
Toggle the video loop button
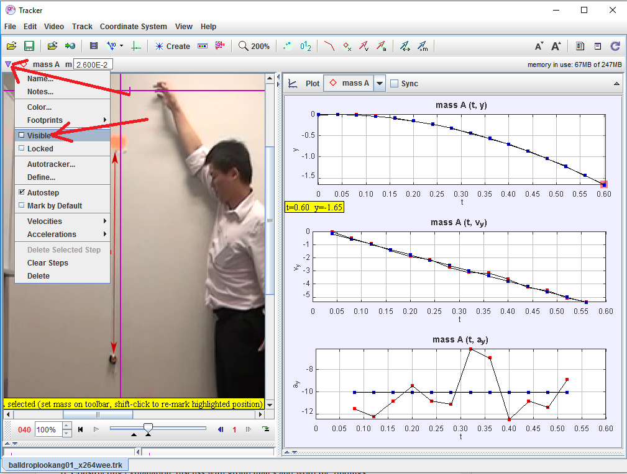coord(265,429)
